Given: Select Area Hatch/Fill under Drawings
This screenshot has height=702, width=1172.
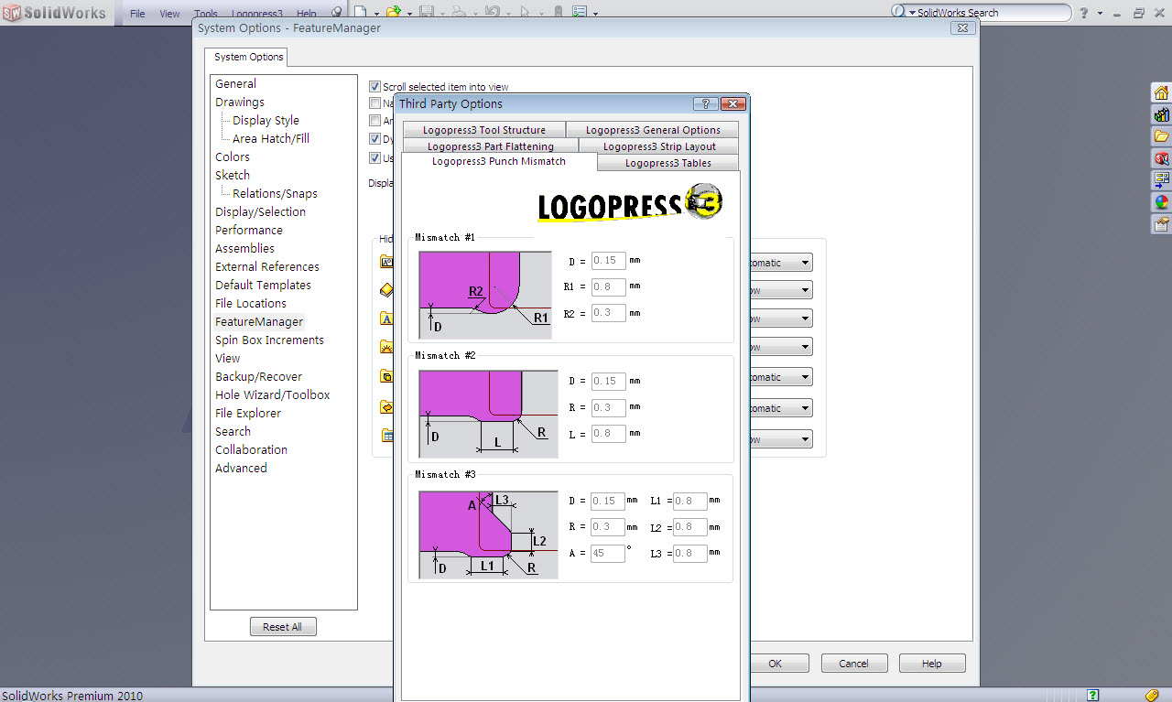Looking at the screenshot, I should click(271, 138).
